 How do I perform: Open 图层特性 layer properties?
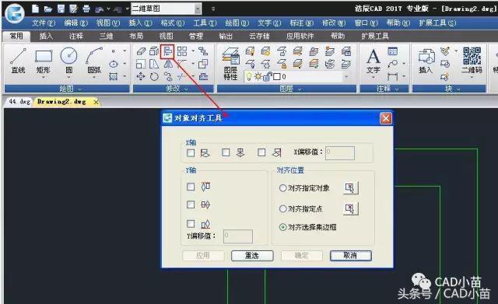(x=230, y=64)
